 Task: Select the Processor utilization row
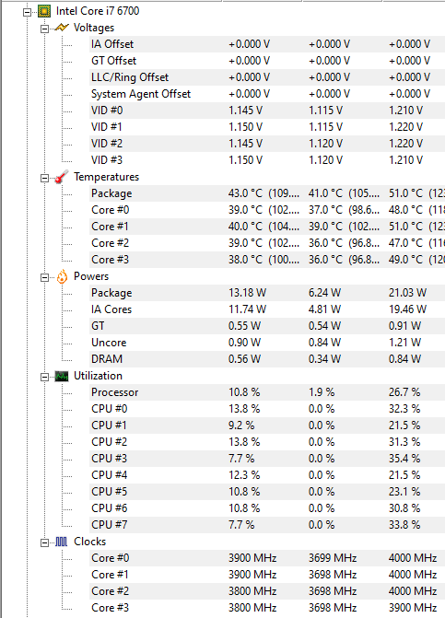(267, 392)
